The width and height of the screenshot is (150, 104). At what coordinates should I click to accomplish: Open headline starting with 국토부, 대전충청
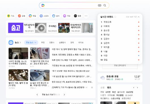click(72, 55)
